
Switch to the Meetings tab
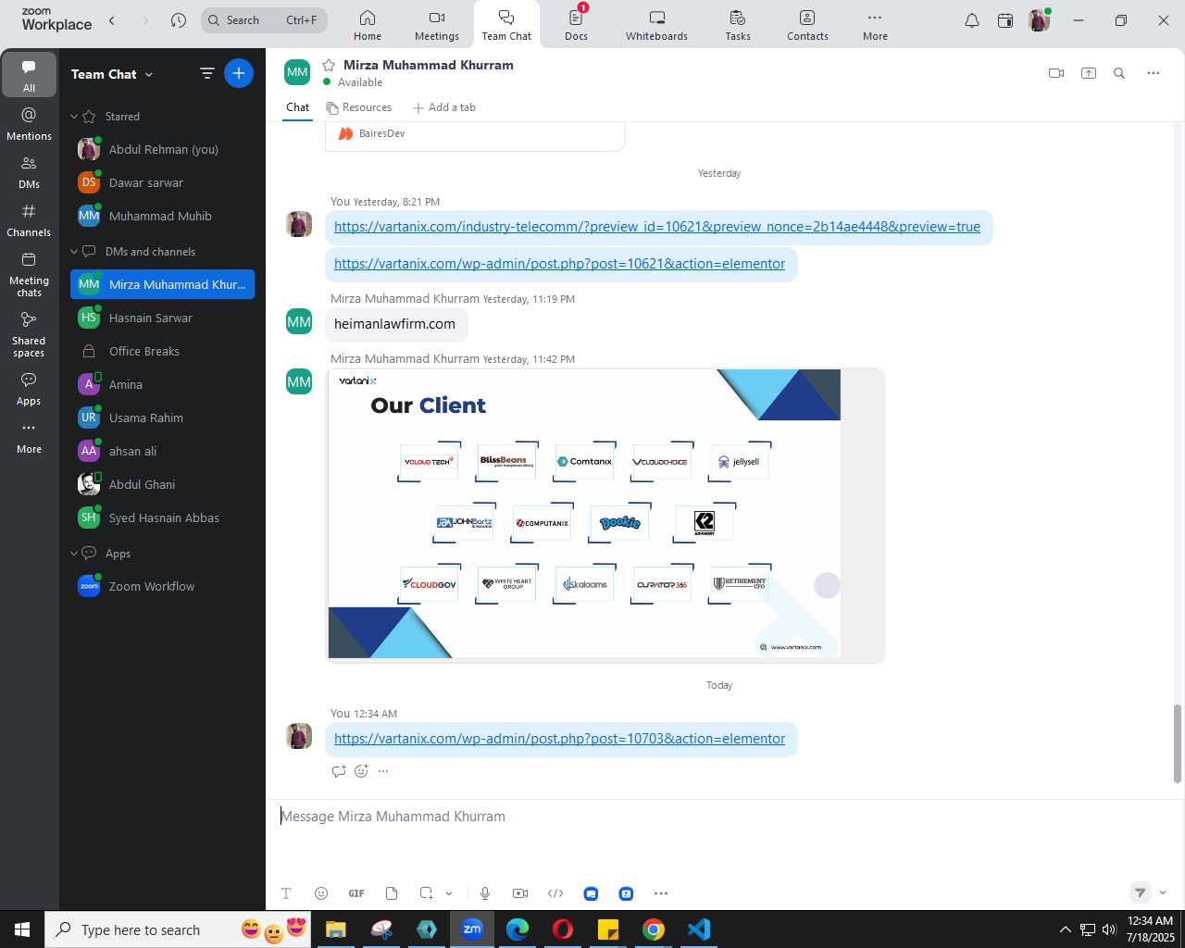(x=437, y=25)
